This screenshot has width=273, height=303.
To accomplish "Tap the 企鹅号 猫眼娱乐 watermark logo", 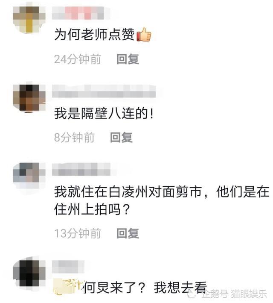I will click(227, 294).
